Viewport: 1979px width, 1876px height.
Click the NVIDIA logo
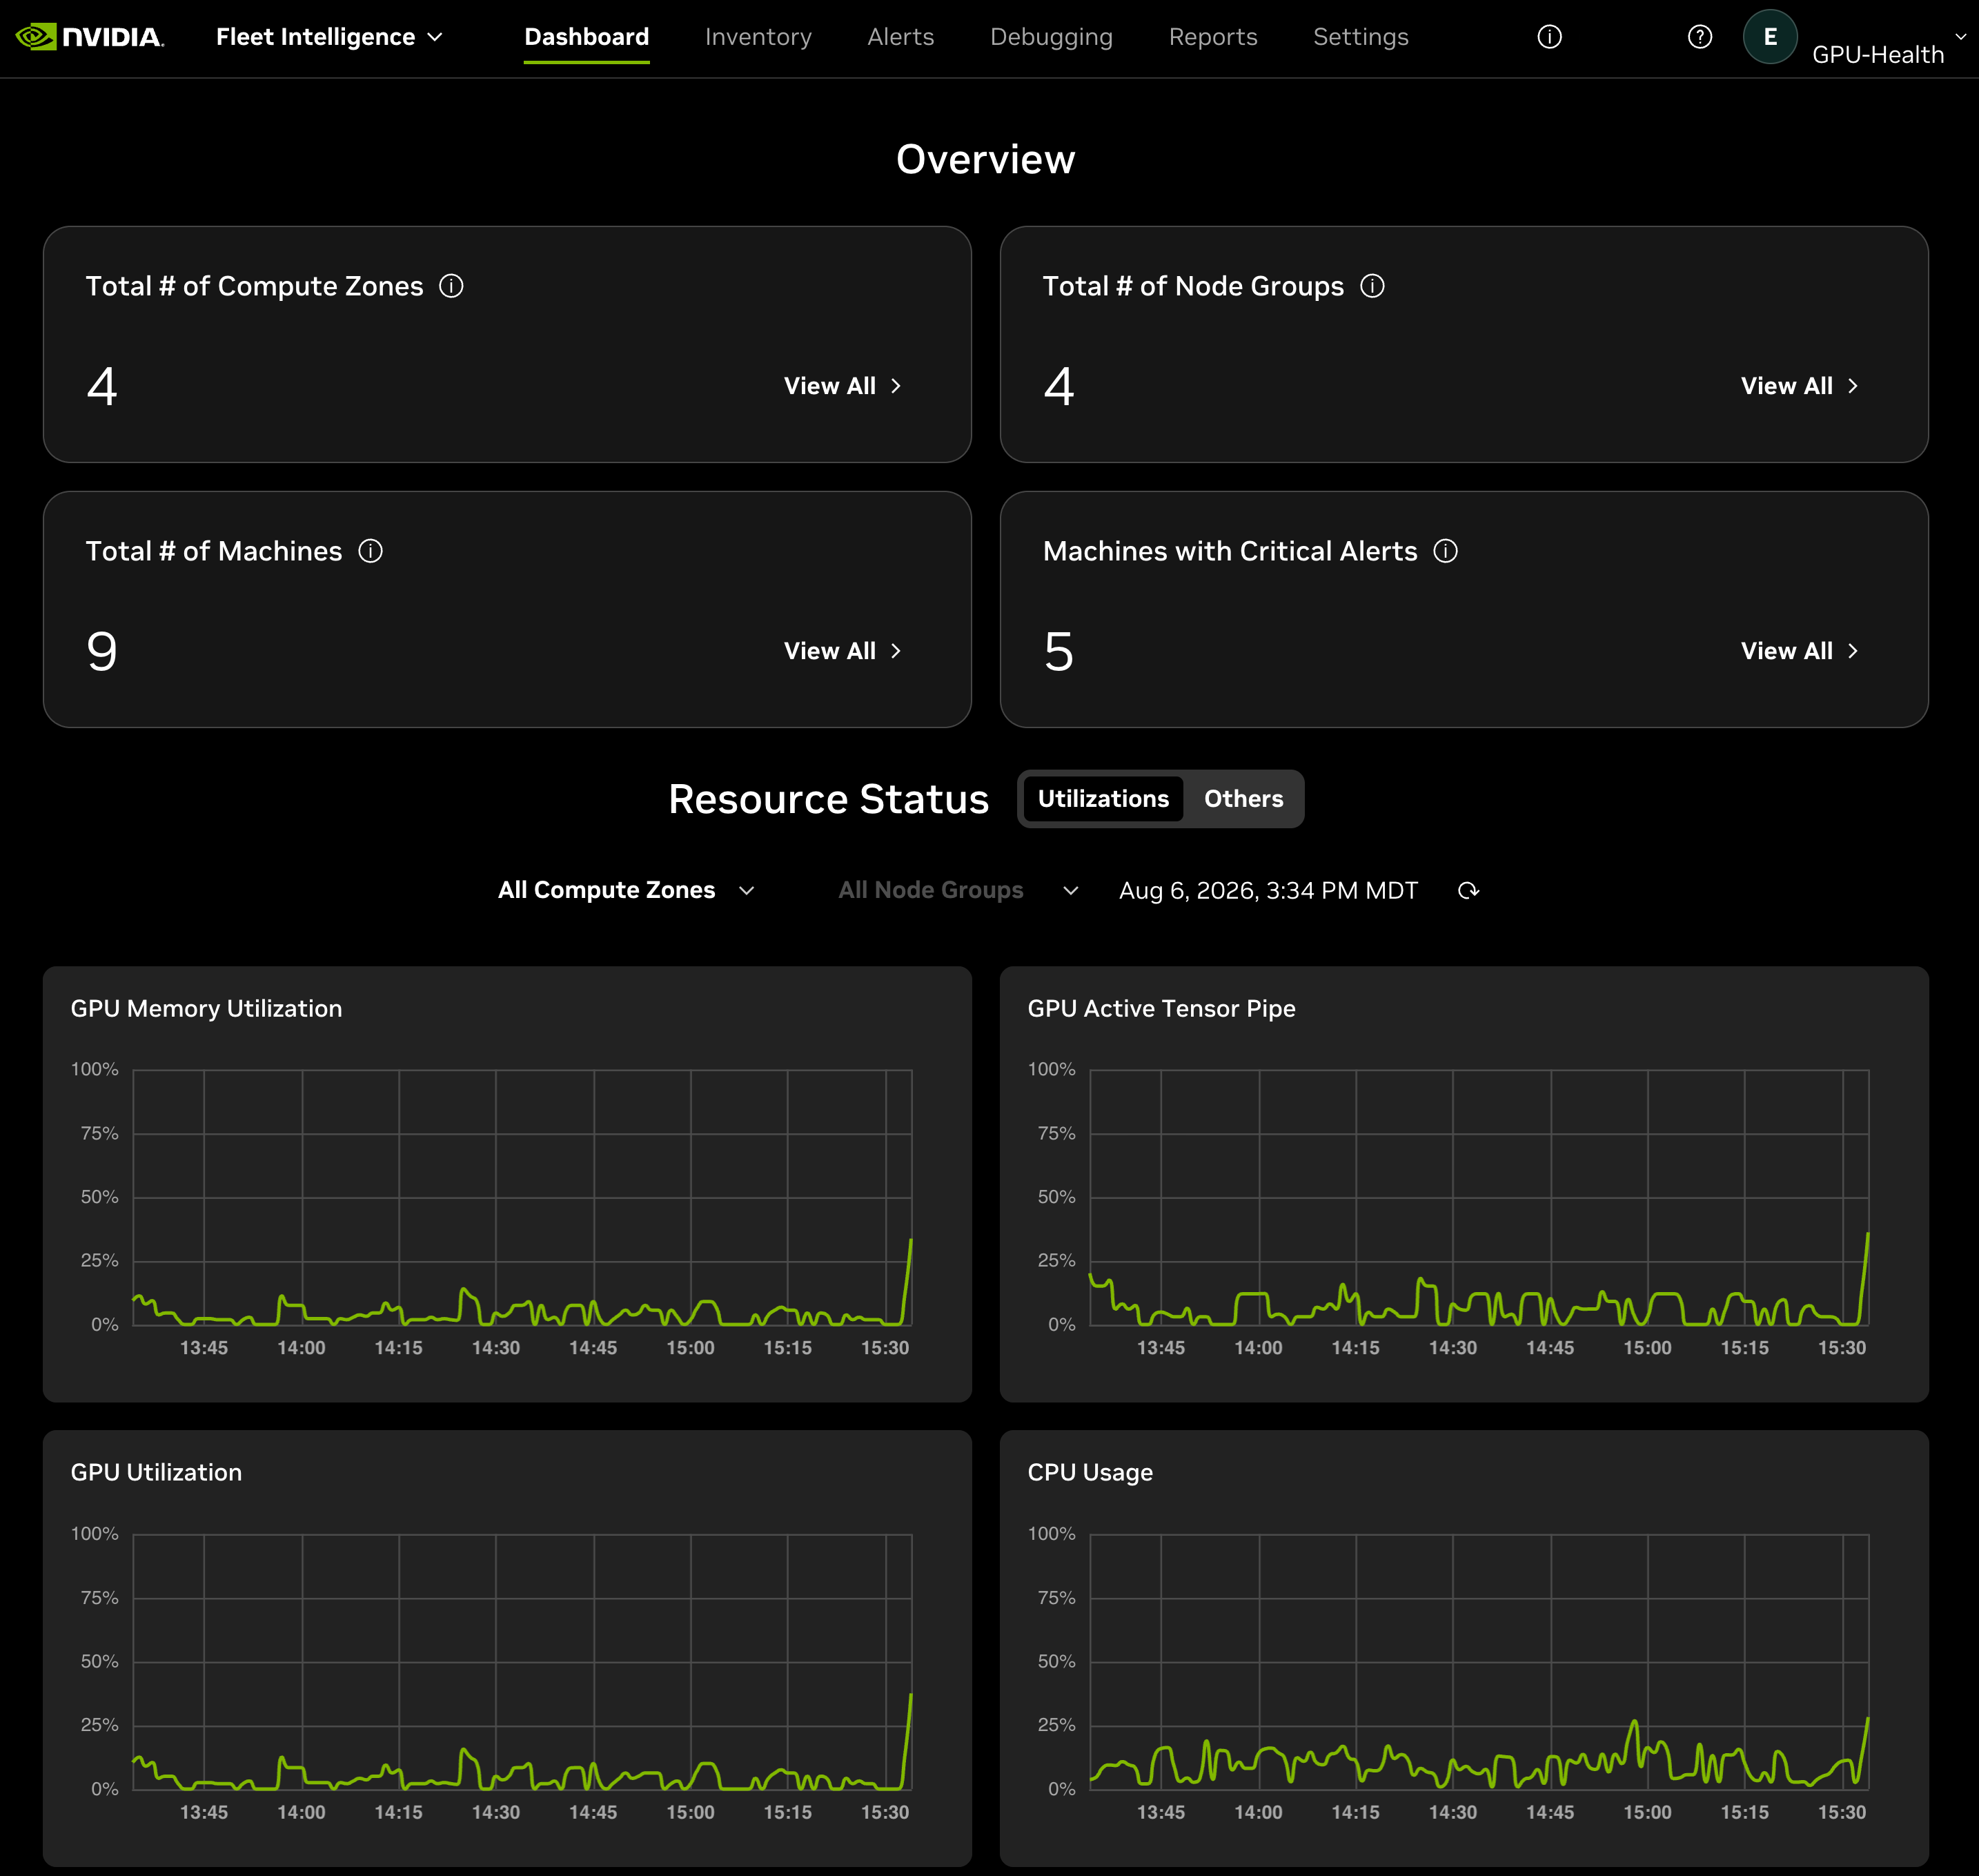tap(90, 37)
